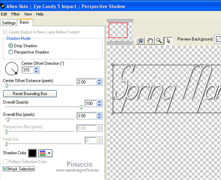Decrease Overall Blur with down arrow
The height and width of the screenshot is (180, 221).
pyautogui.click(x=99, y=117)
